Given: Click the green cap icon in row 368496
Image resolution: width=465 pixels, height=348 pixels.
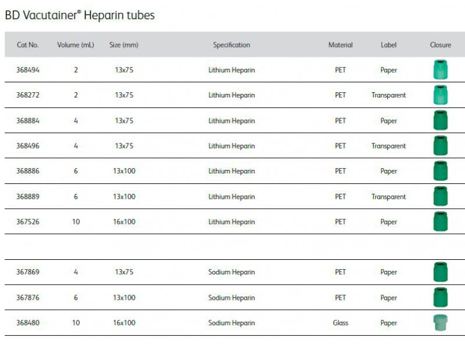Looking at the screenshot, I should point(441,146).
